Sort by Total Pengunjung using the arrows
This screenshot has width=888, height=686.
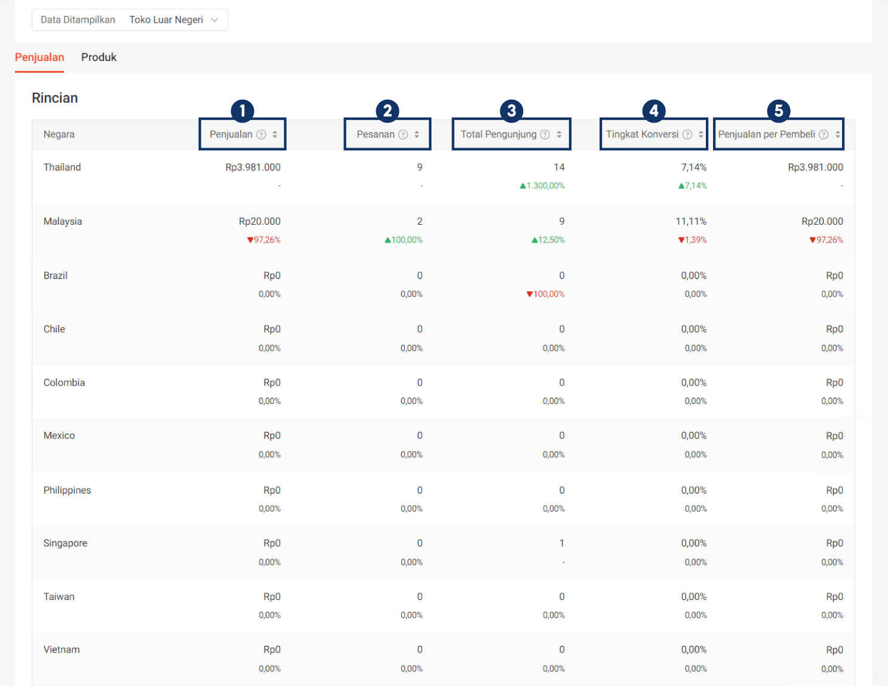pos(558,134)
